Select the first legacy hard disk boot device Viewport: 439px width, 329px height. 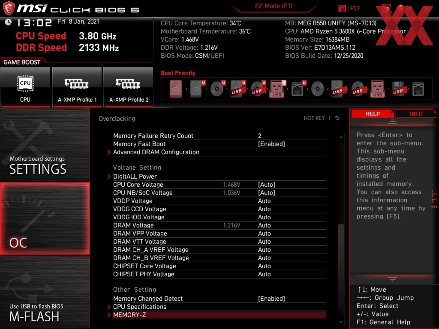pos(176,89)
